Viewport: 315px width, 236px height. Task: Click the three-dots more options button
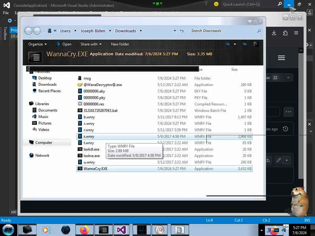289,112
